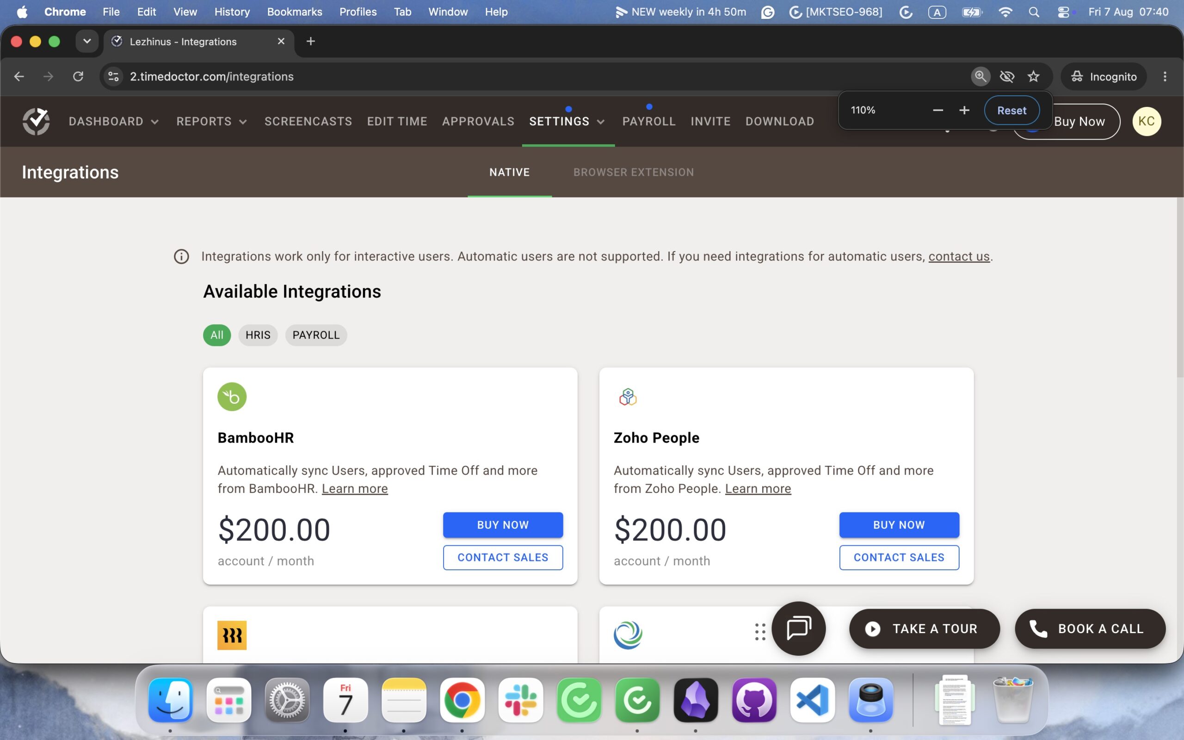The image size is (1184, 740).
Task: Expand the Reports dropdown menu
Action: tap(211, 121)
